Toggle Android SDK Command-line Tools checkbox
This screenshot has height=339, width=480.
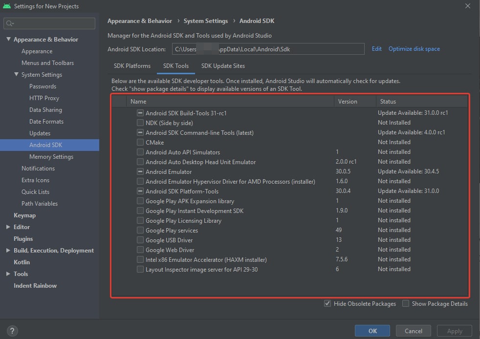(140, 132)
